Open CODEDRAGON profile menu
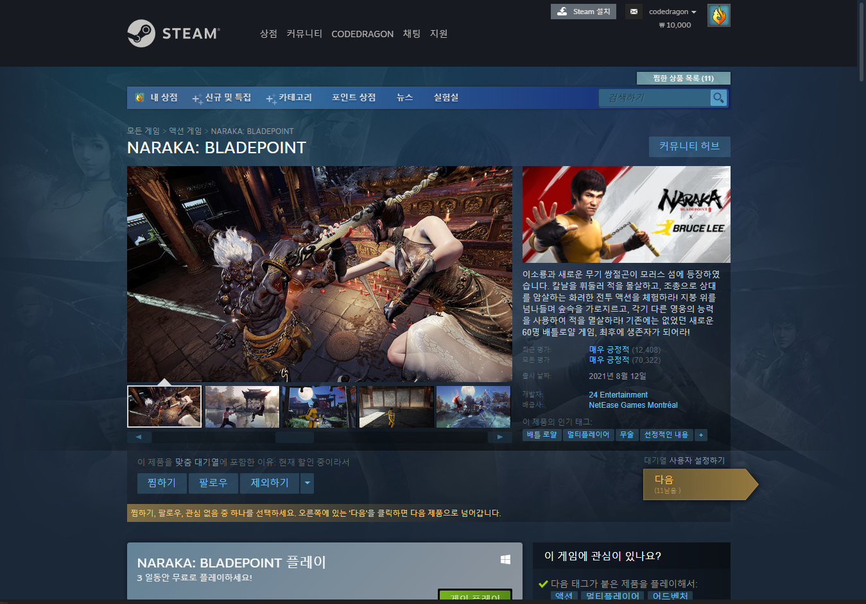Screen dimensions: 866x604 tap(362, 34)
